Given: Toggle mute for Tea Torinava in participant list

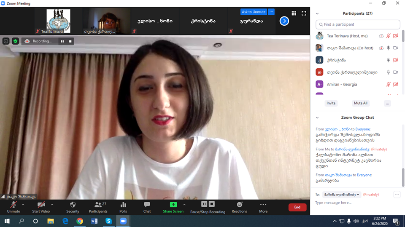Looking at the screenshot, I should (x=388, y=36).
